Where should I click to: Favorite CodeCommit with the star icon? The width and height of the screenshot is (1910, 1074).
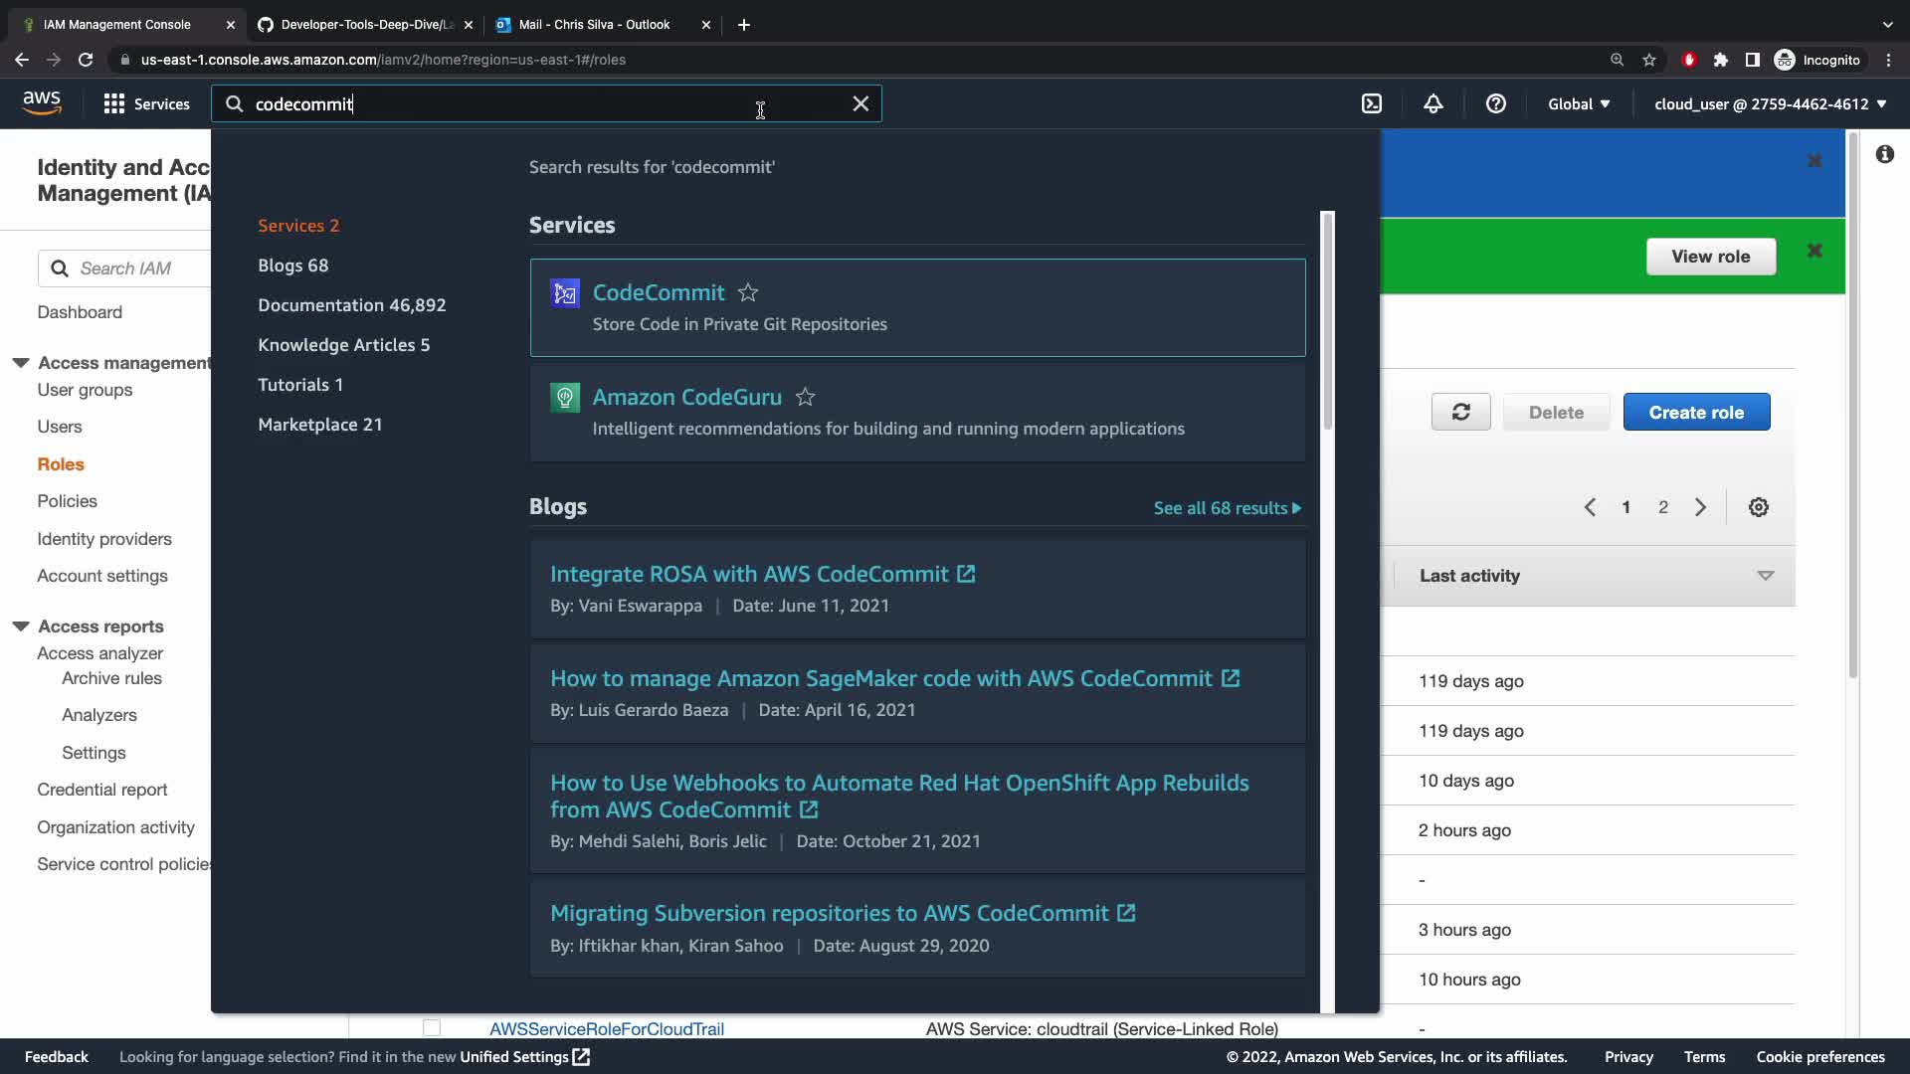tap(748, 292)
